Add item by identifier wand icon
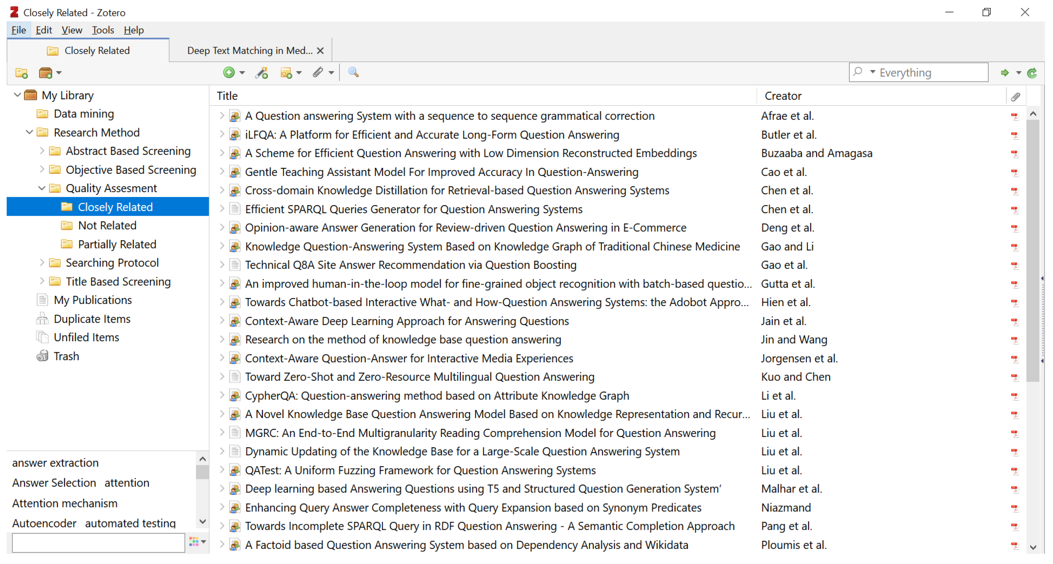1053x564 pixels. [262, 73]
